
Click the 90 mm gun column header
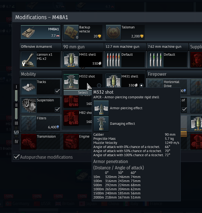(x=83, y=47)
